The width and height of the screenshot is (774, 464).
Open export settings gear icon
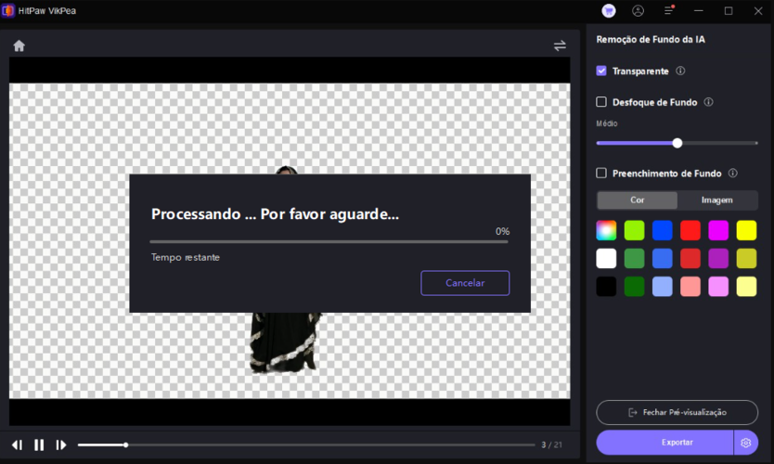pyautogui.click(x=746, y=443)
